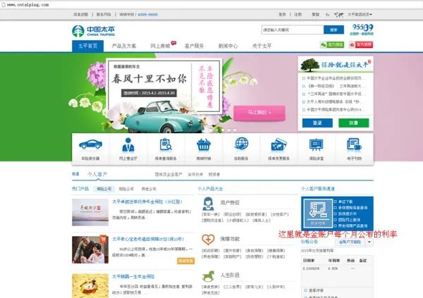Click the 保障功能 heart icon
423x298 pixels.
click(x=208, y=240)
